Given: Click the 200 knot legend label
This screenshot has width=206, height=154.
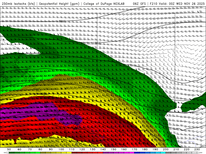Looking at the screenshot, I should point(166,149).
